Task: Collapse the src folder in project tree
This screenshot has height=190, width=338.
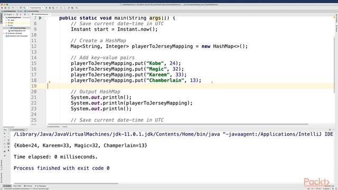Action: pyautogui.click(x=6, y=25)
